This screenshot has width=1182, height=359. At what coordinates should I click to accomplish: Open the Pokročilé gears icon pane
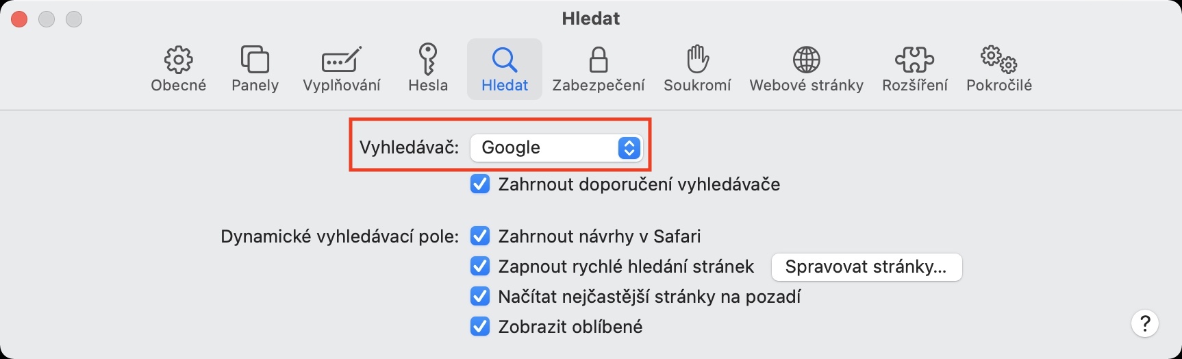click(x=998, y=69)
